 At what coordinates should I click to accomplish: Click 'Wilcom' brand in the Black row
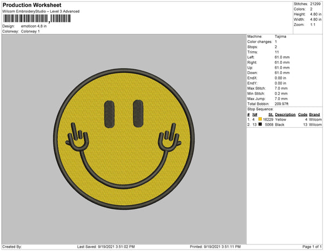click(x=315, y=124)
